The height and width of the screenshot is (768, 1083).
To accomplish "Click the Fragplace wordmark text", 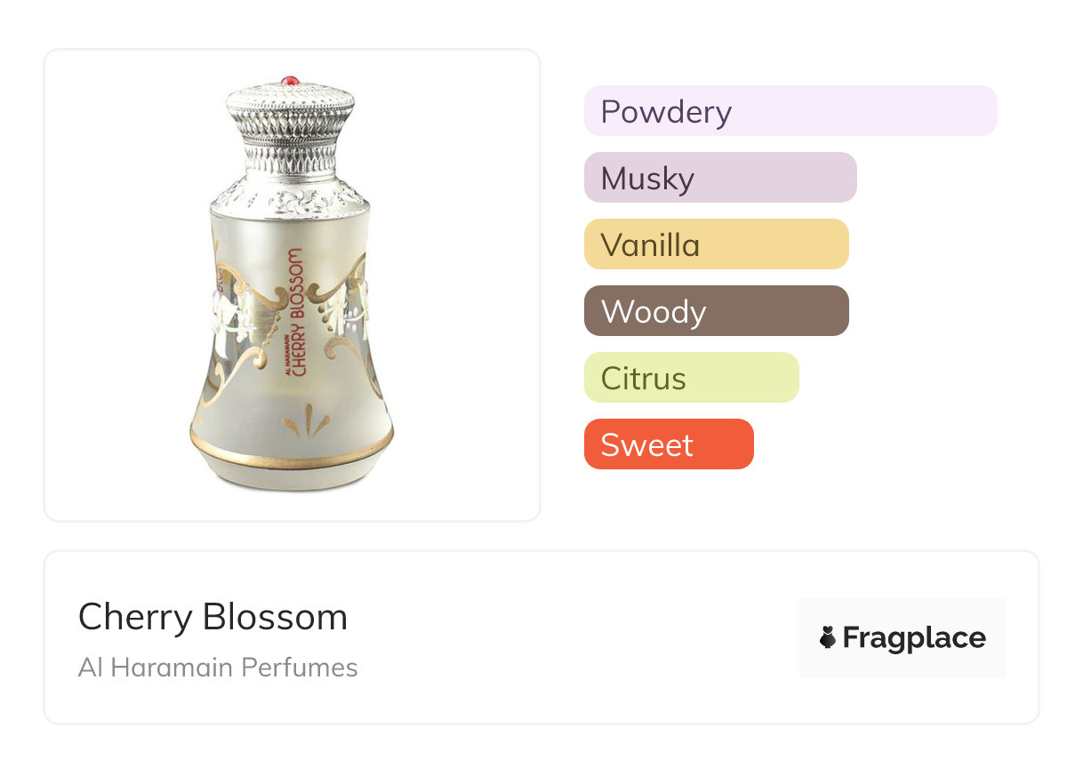I will coord(913,637).
